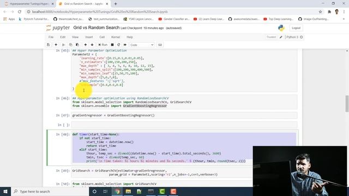Image resolution: width=349 pixels, height=196 pixels.
Task: Switch to Chrome on the taskbar
Action: tap(117, 191)
